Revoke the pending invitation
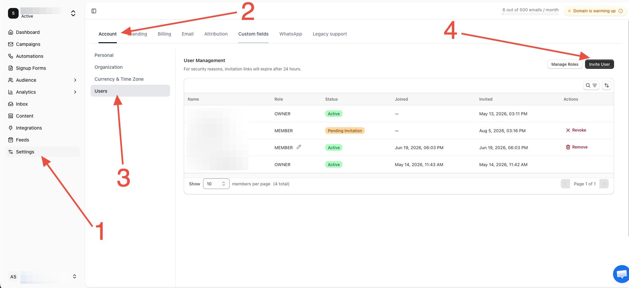This screenshot has height=288, width=629. point(576,130)
